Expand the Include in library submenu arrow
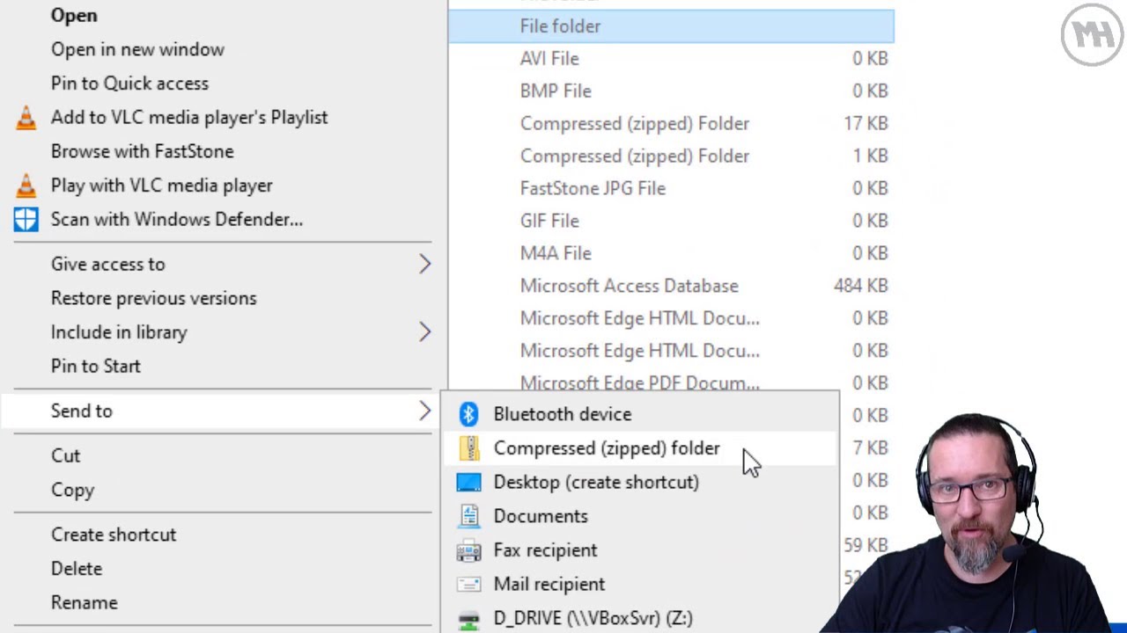Image resolution: width=1127 pixels, height=633 pixels. coord(425,332)
